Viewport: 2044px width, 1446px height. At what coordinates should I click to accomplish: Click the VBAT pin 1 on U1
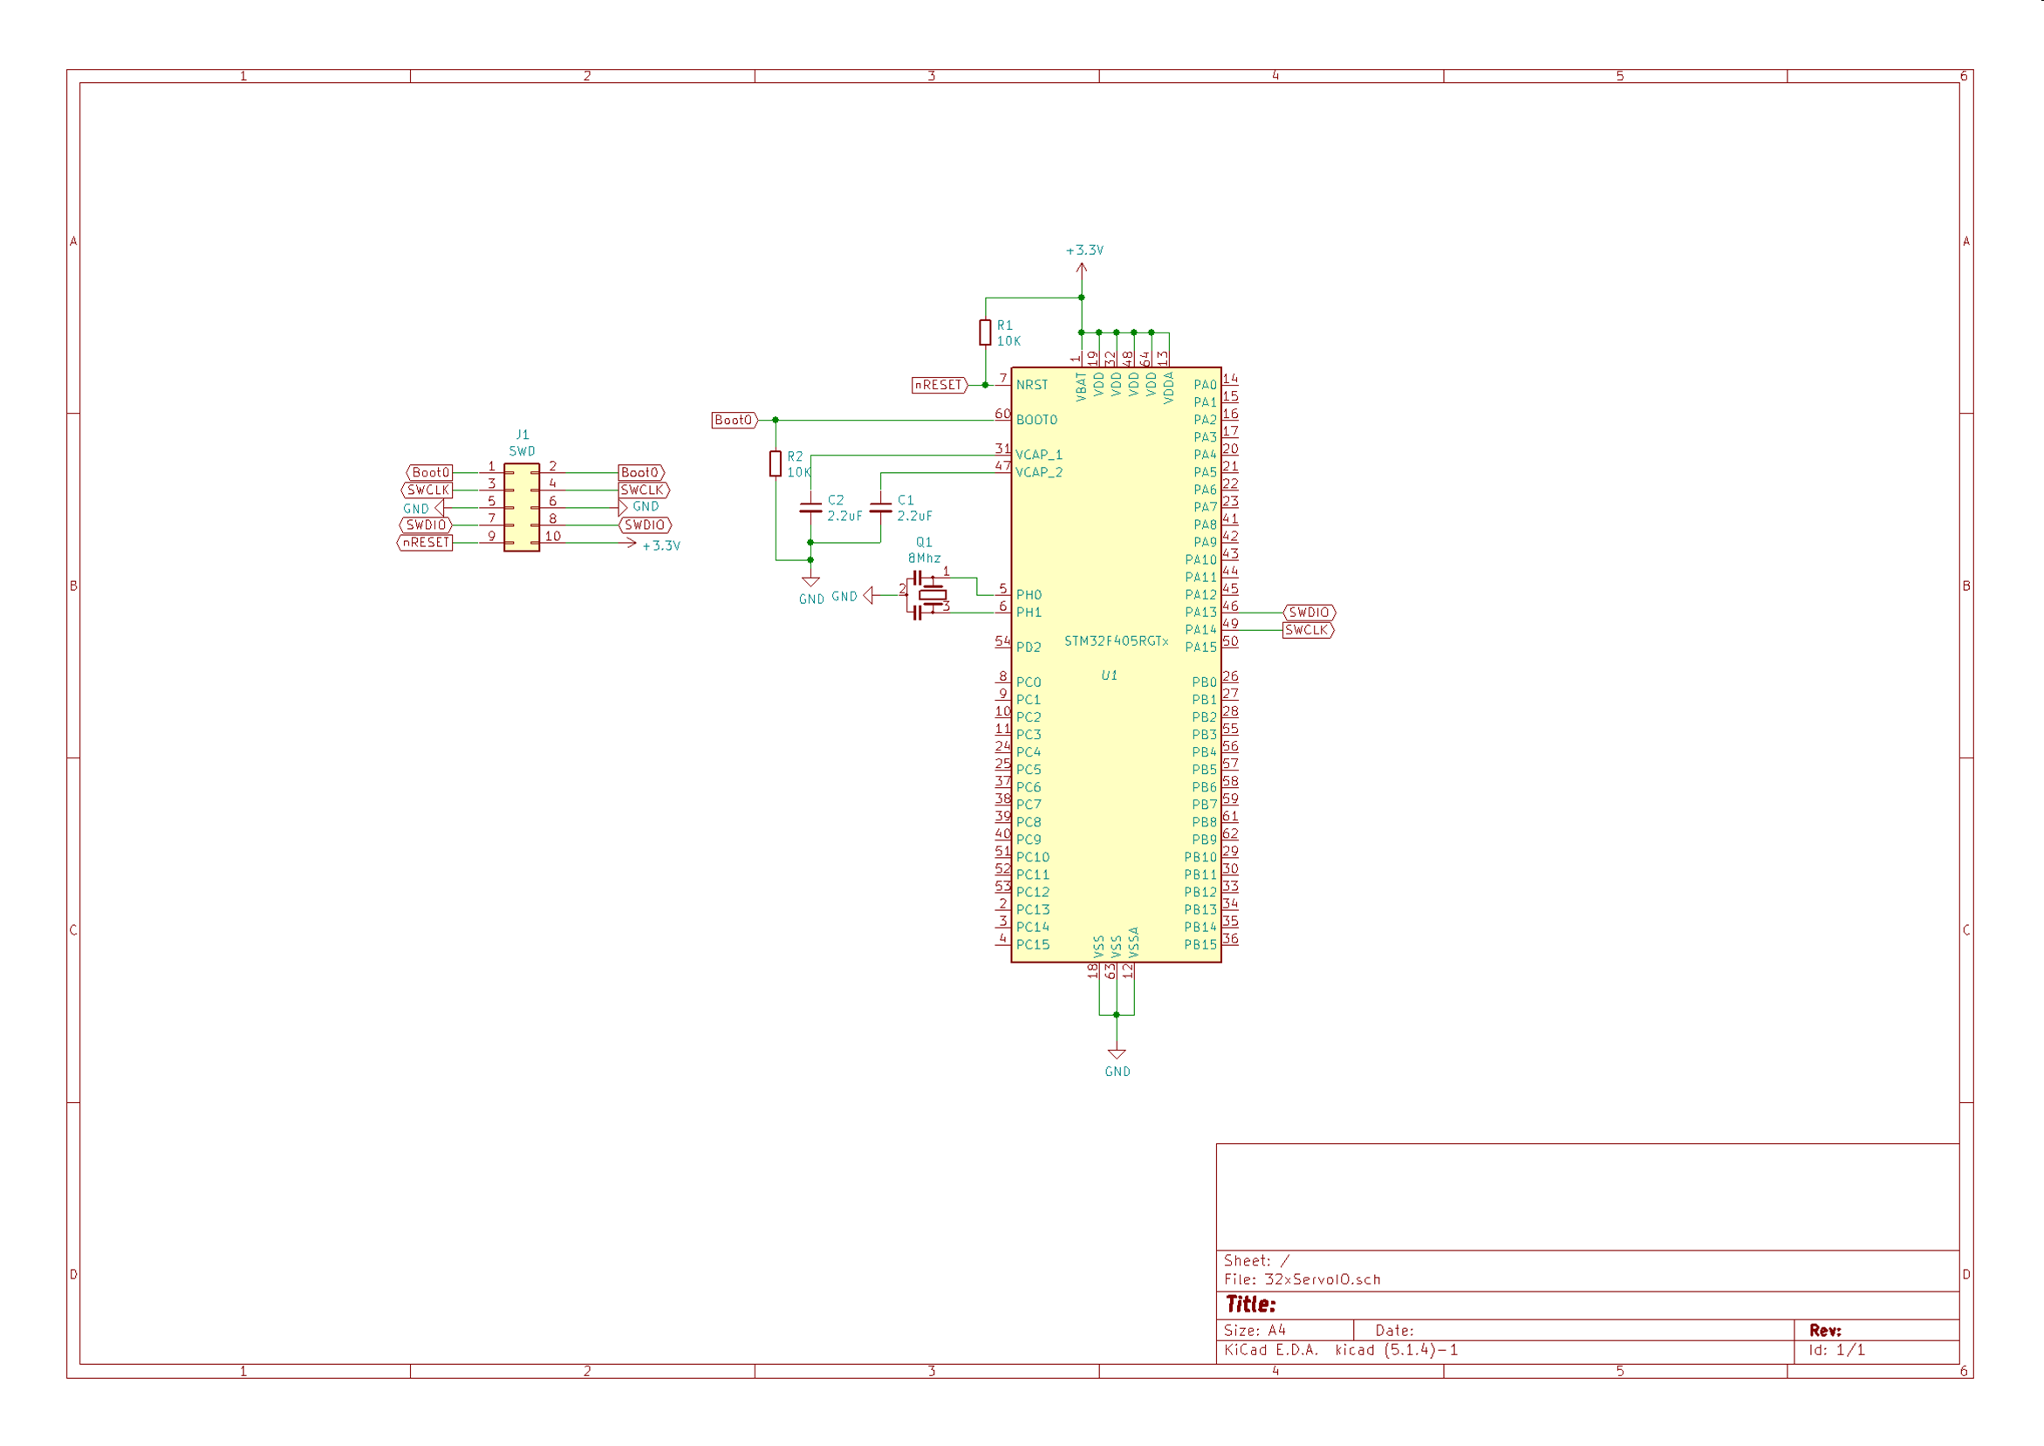pos(1080,359)
